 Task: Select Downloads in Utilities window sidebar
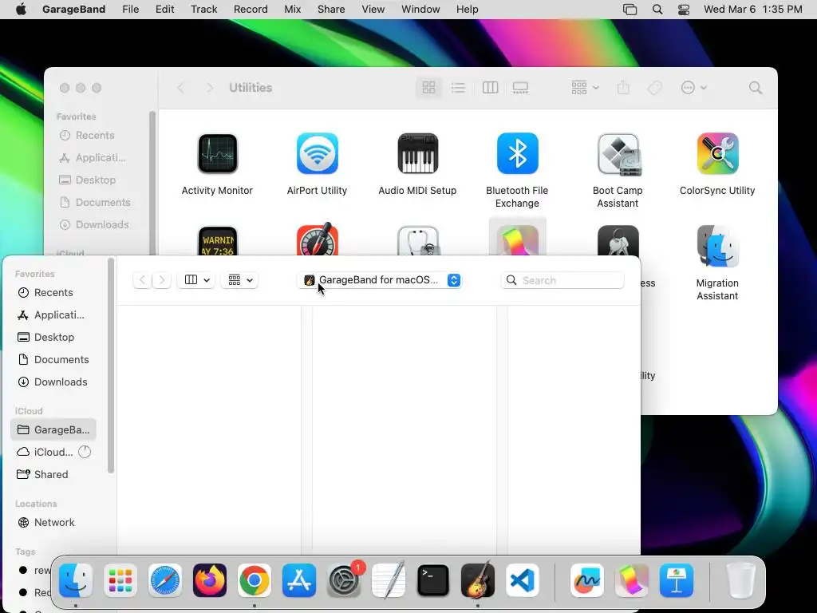[x=94, y=224]
